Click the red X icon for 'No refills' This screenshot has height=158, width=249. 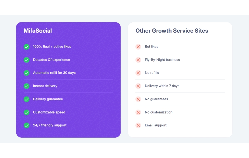[138, 73]
